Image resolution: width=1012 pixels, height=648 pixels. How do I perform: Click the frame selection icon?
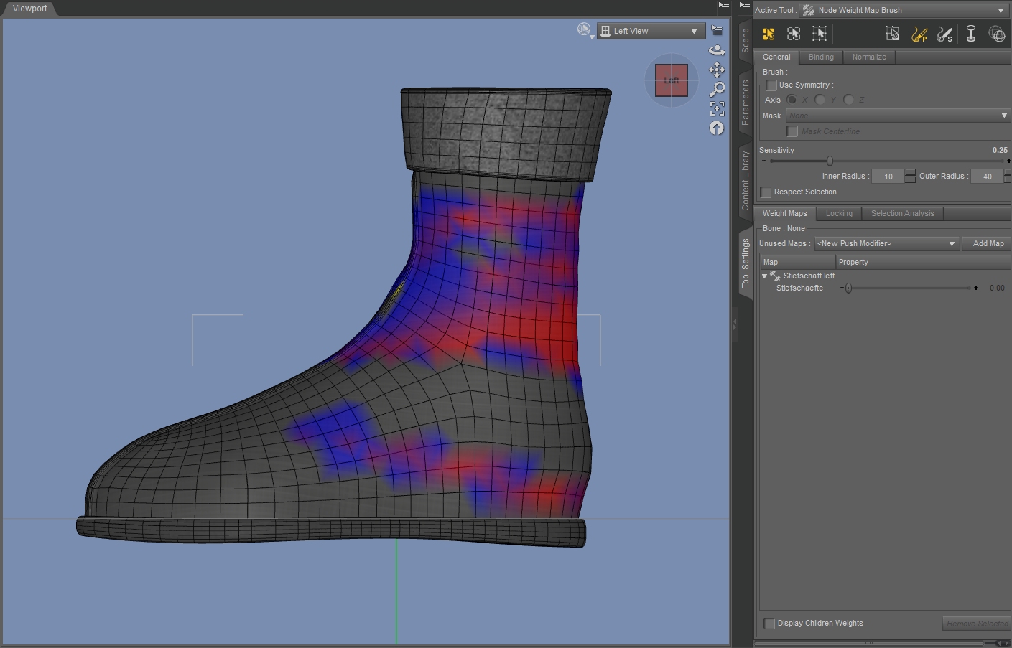pos(716,108)
